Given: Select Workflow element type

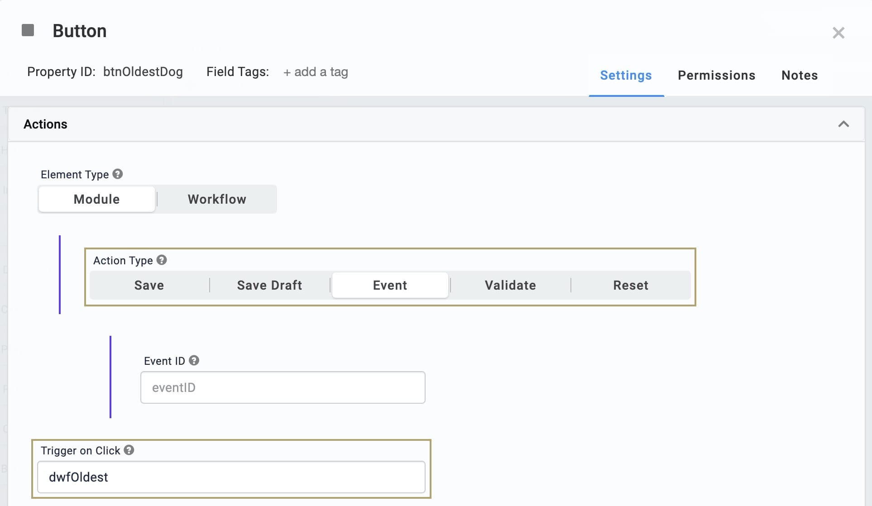Looking at the screenshot, I should (217, 199).
